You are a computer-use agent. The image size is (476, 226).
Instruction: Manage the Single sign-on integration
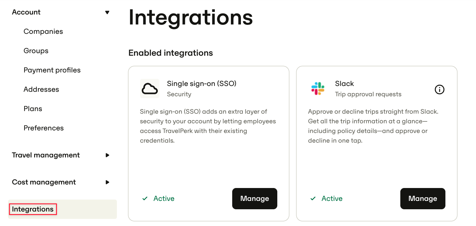tap(255, 199)
